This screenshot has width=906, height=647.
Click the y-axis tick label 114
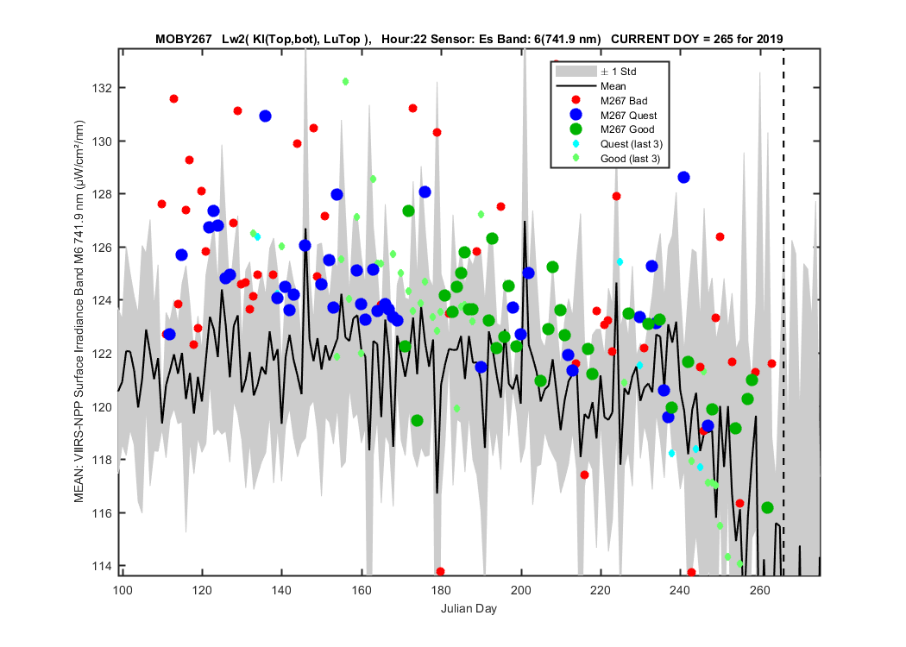101,566
